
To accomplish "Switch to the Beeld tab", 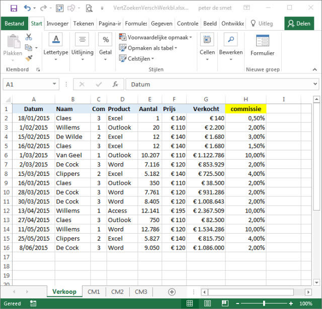I will (x=210, y=24).
